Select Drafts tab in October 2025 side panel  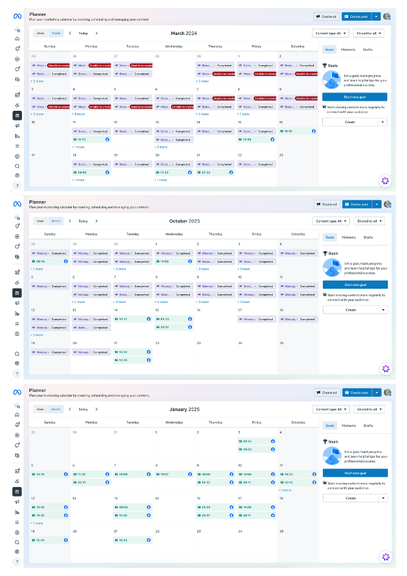click(369, 237)
